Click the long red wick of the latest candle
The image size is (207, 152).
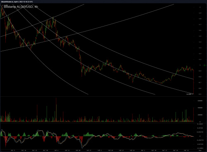pyautogui.click(x=194, y=82)
